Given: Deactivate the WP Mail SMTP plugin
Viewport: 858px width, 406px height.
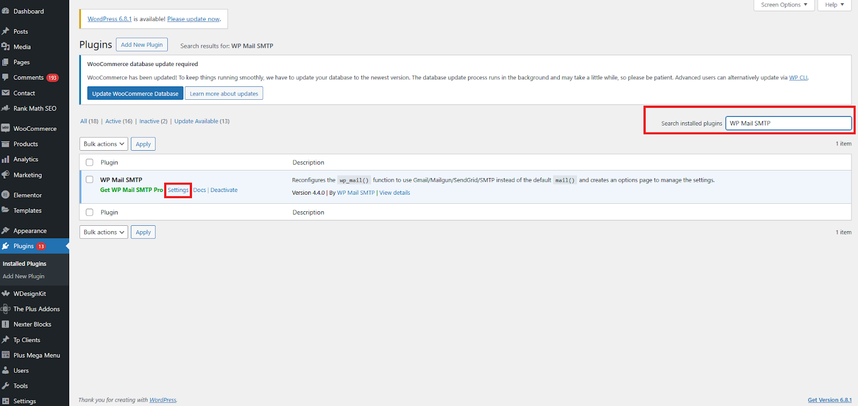Looking at the screenshot, I should coord(224,190).
